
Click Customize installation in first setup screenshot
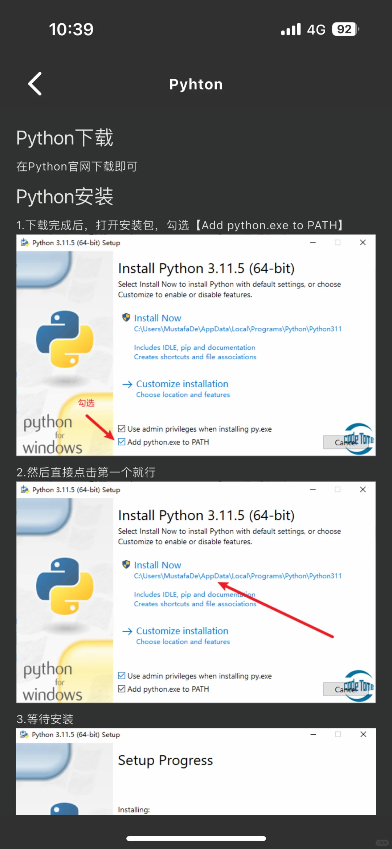coord(182,384)
